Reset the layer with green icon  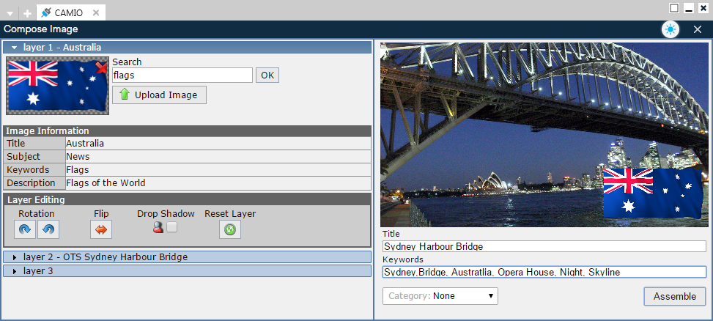pos(230,229)
